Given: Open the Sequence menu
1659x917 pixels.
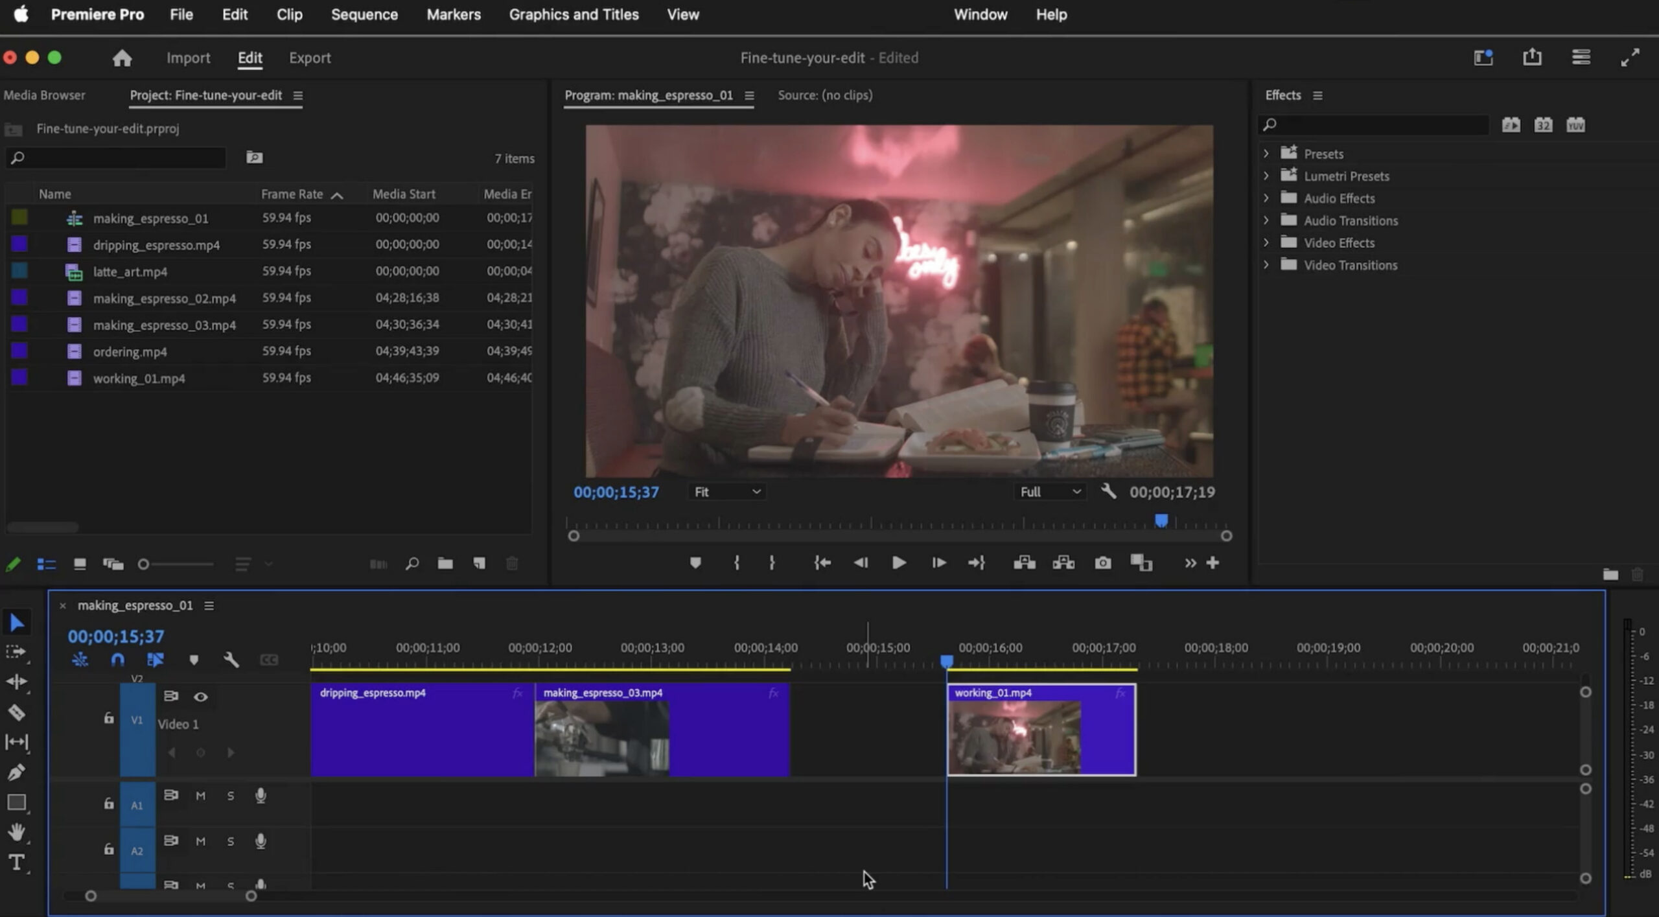Looking at the screenshot, I should (364, 14).
